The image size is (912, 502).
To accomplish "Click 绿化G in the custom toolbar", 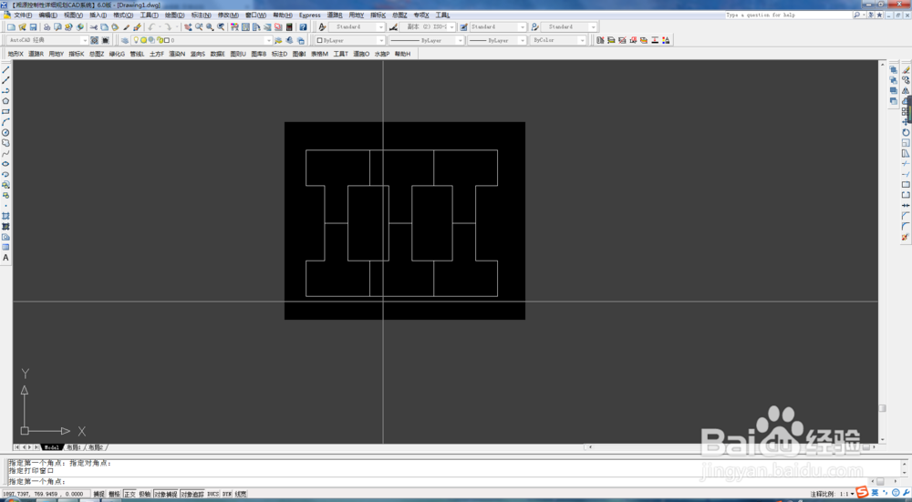I will click(117, 54).
